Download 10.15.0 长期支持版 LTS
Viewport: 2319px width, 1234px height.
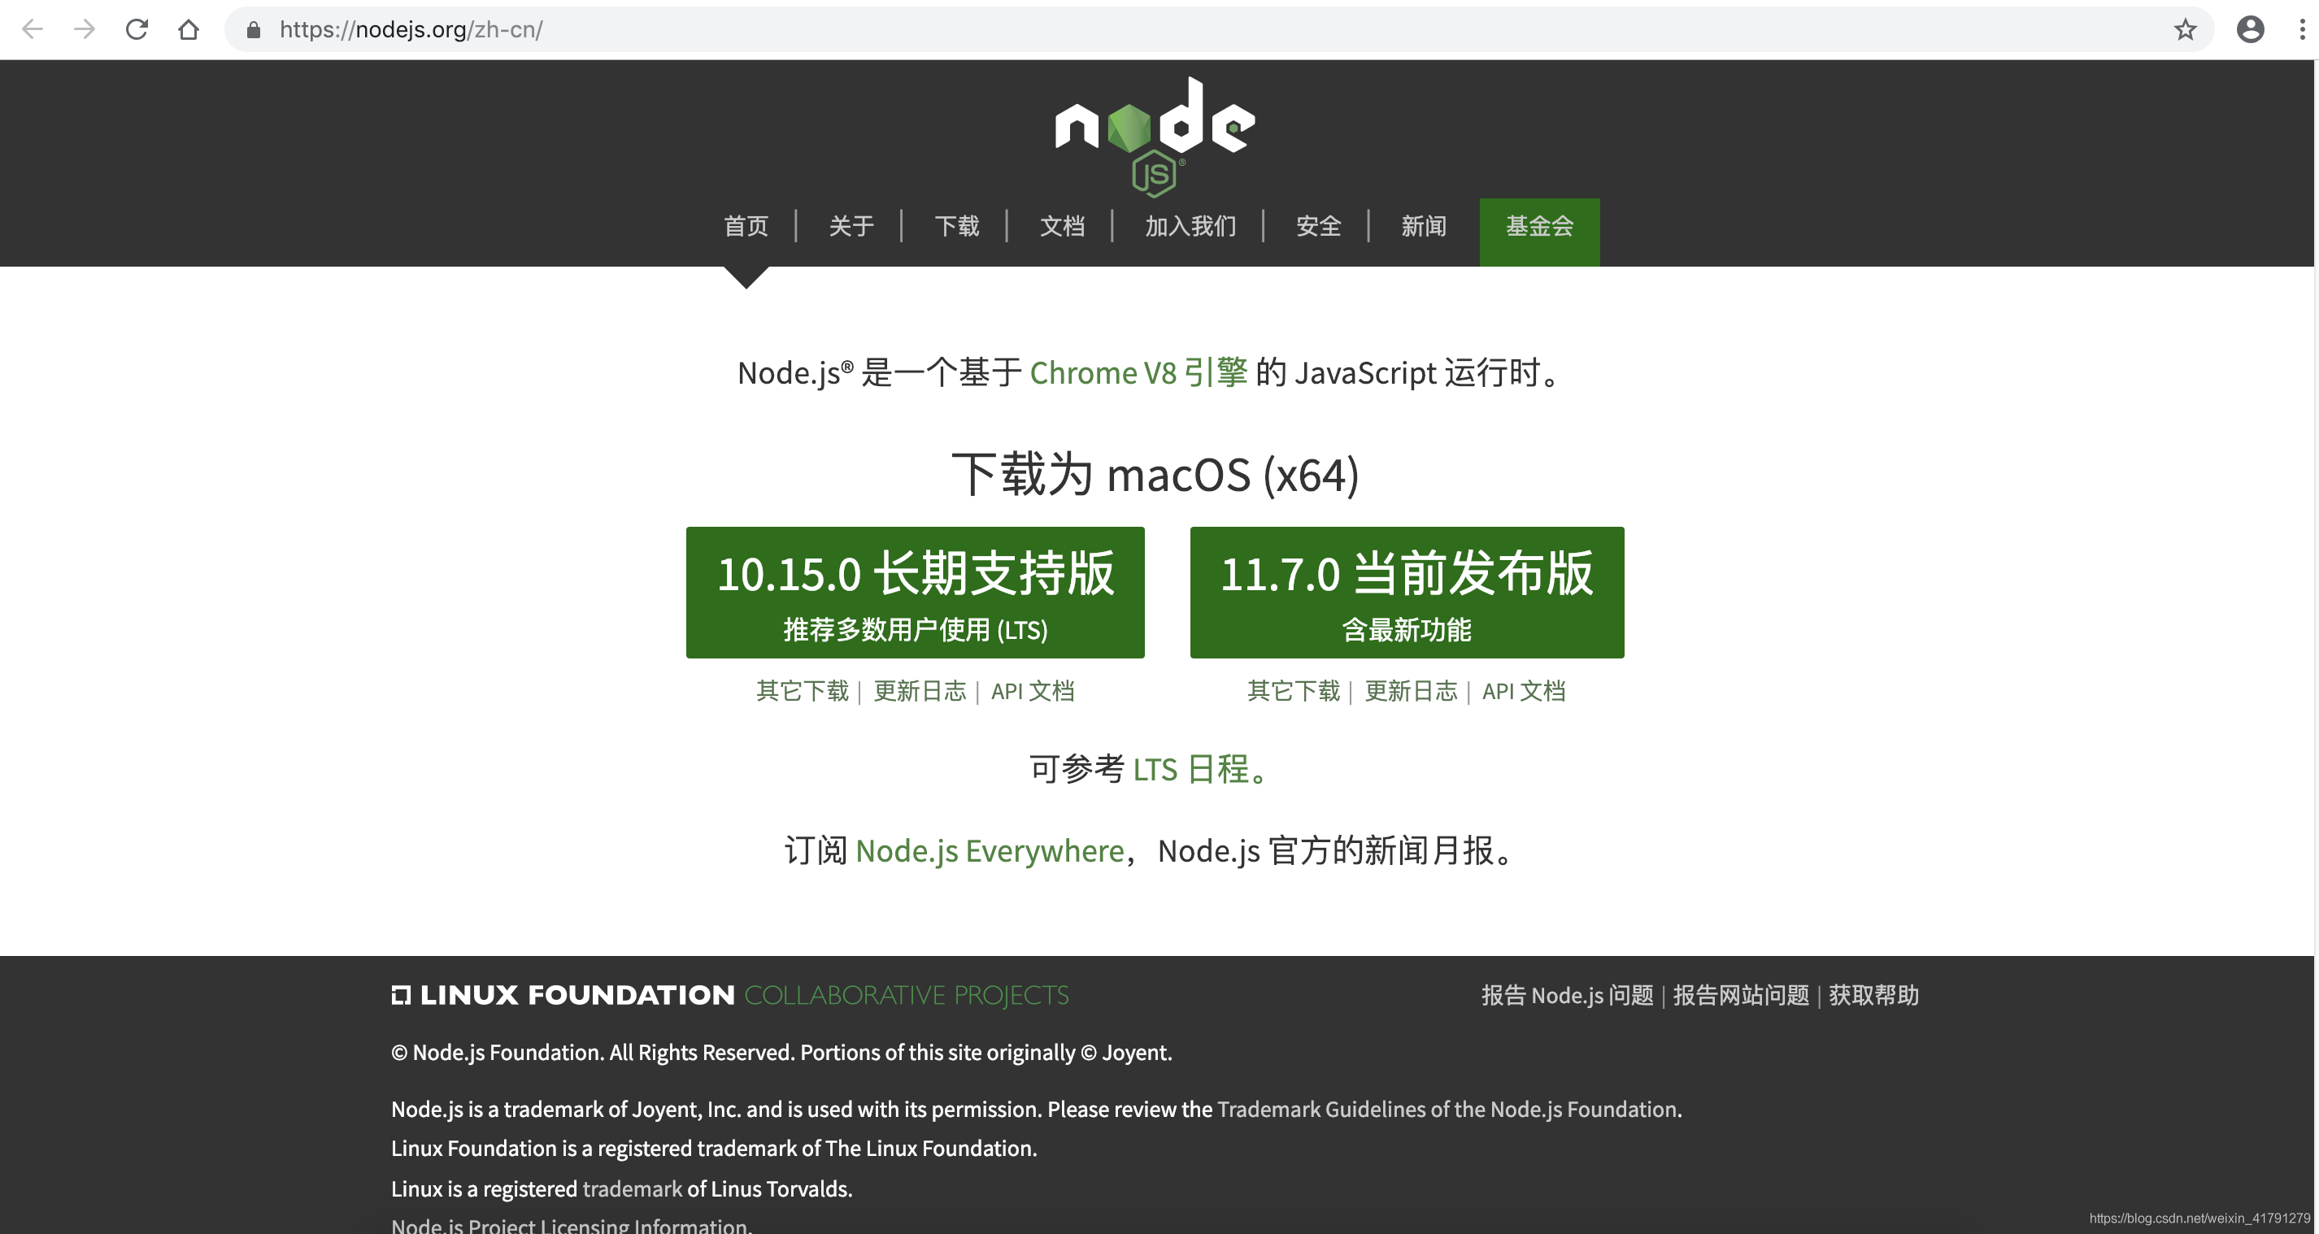(915, 593)
